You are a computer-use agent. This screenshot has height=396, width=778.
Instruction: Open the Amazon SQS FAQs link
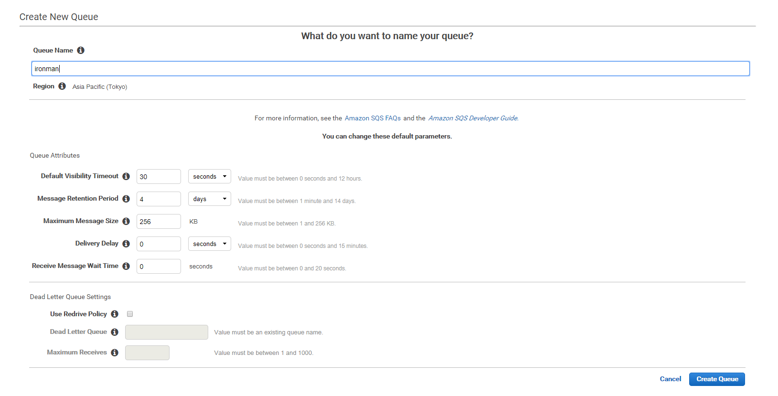(x=373, y=118)
